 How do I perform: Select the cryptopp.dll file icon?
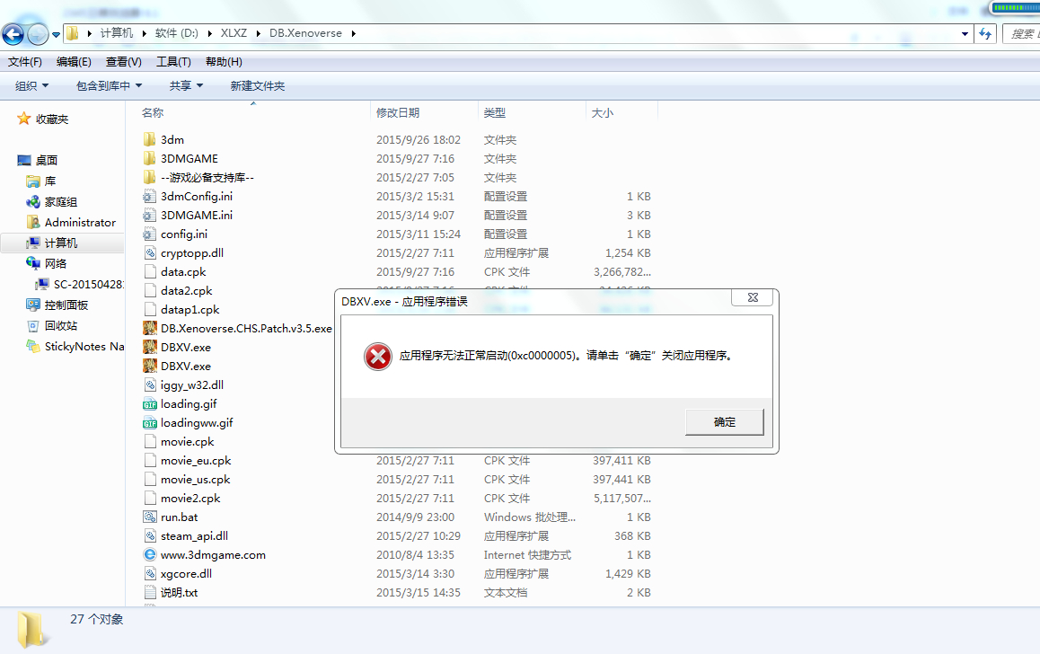point(150,252)
